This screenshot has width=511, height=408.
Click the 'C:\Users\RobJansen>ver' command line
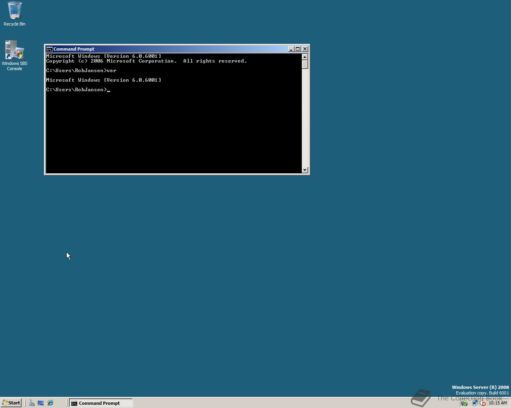81,71
